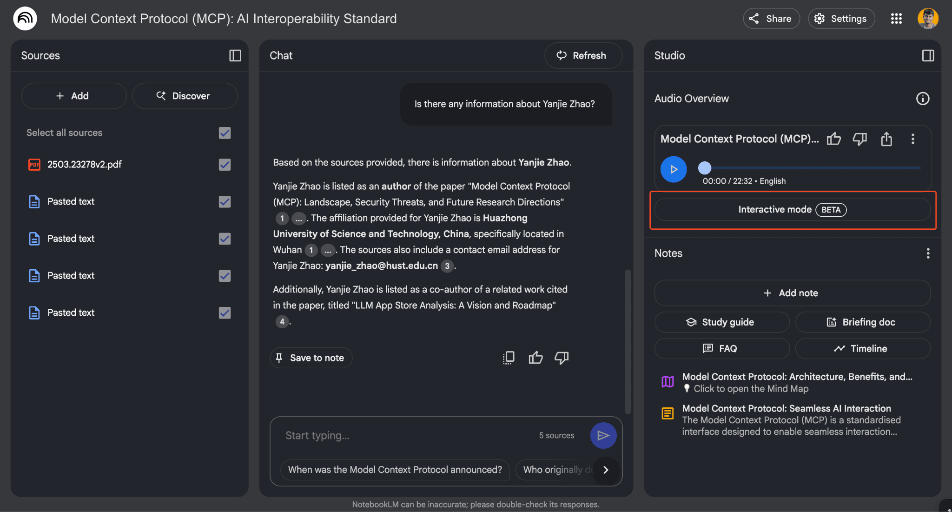Open the Google apps grid
The height and width of the screenshot is (512, 952).
[x=896, y=19]
